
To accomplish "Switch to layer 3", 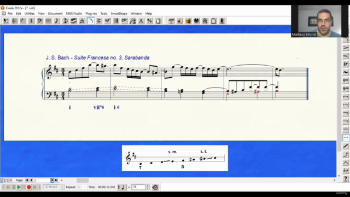I will tap(7, 180).
